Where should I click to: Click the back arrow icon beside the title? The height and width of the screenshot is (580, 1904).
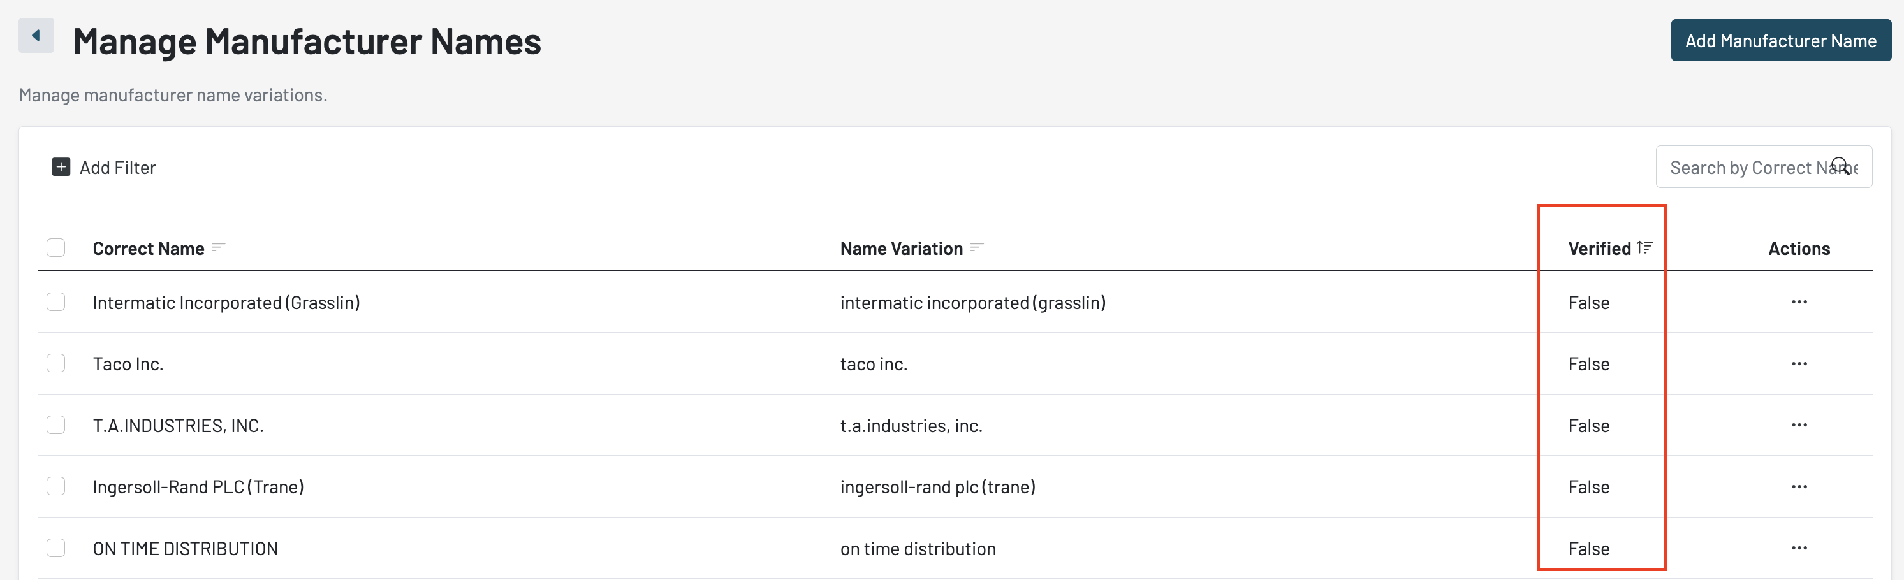pyautogui.click(x=36, y=36)
